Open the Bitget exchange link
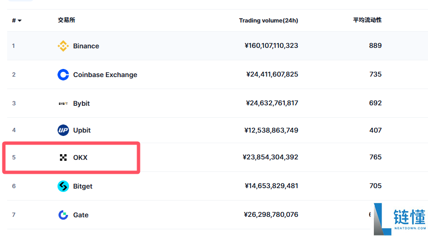The height and width of the screenshot is (236, 428). click(83, 186)
